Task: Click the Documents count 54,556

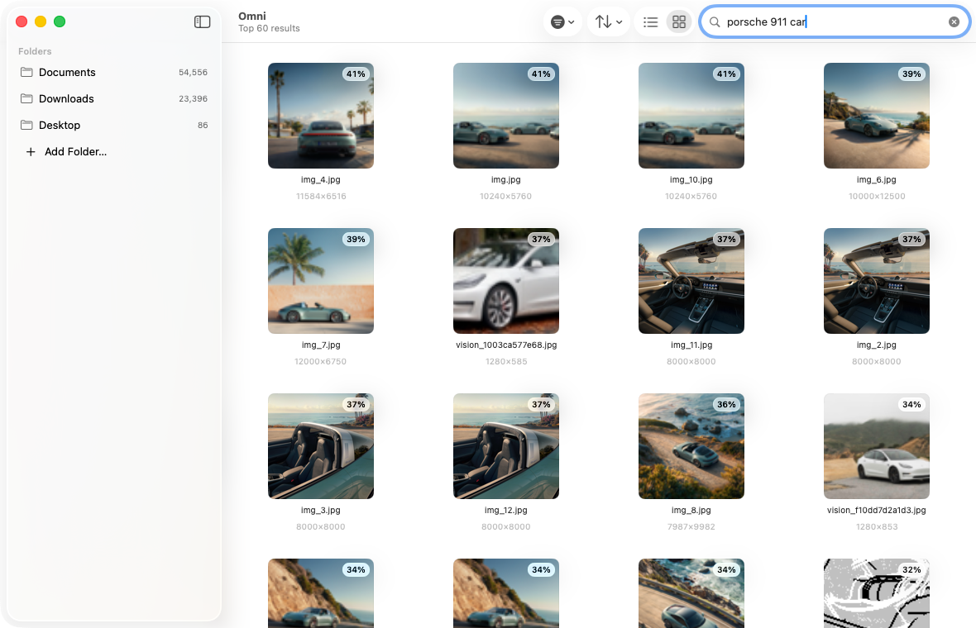Action: (193, 73)
